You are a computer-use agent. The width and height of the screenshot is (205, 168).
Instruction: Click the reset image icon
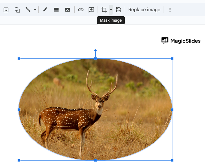click(x=119, y=10)
